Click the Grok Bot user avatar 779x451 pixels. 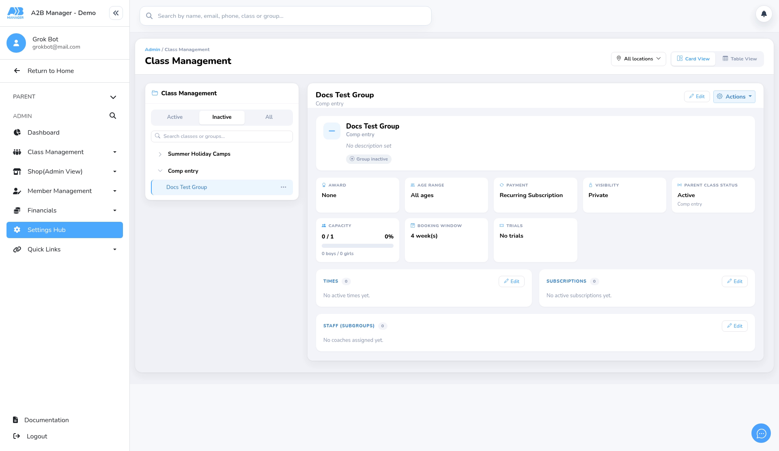pyautogui.click(x=16, y=43)
